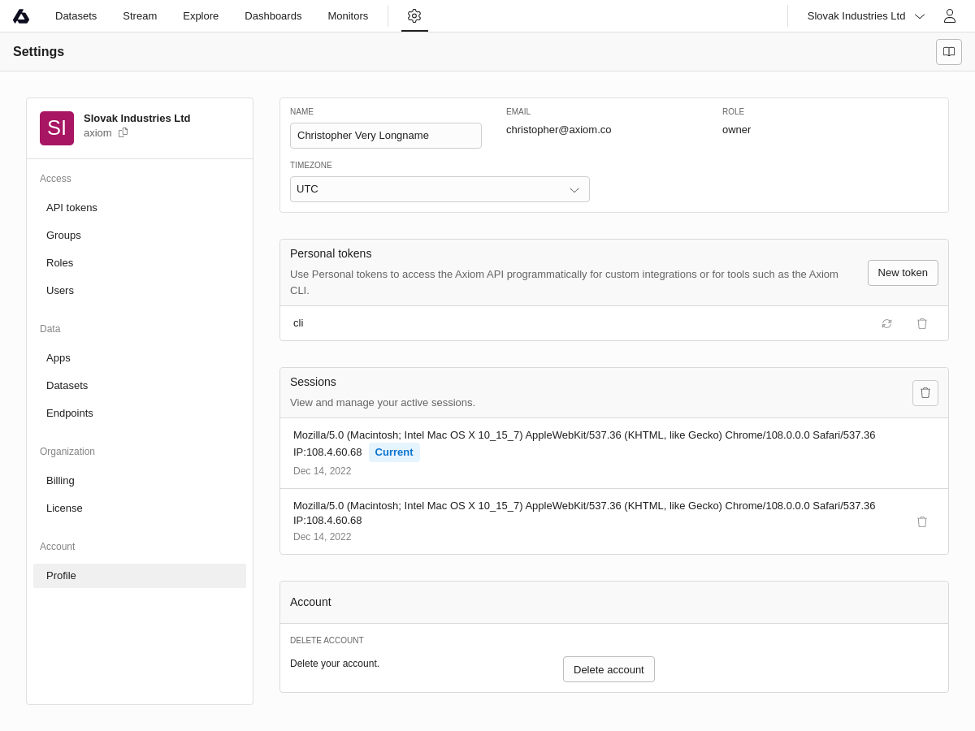Copy the axiom organization ID
Image resolution: width=975 pixels, height=731 pixels.
(123, 132)
